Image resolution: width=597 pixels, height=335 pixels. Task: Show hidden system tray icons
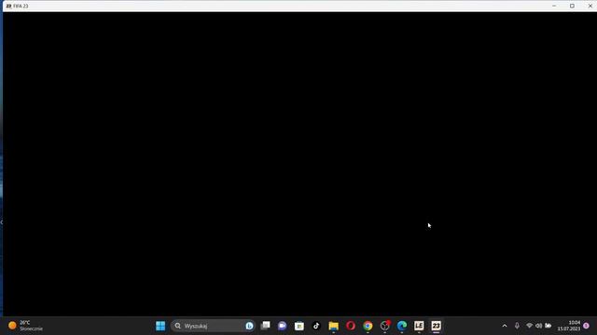point(505,326)
